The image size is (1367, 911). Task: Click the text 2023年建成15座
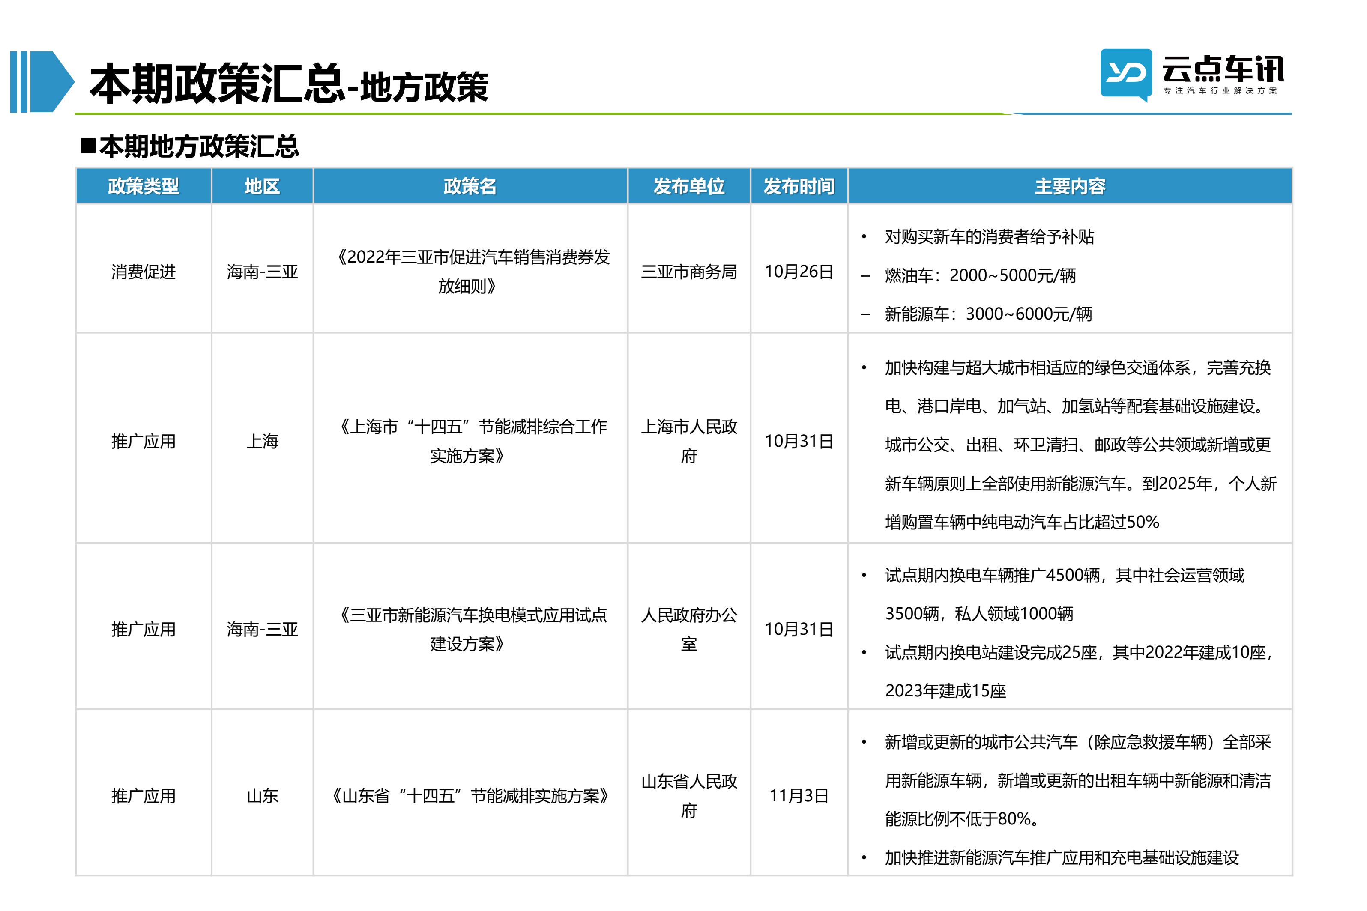(945, 691)
